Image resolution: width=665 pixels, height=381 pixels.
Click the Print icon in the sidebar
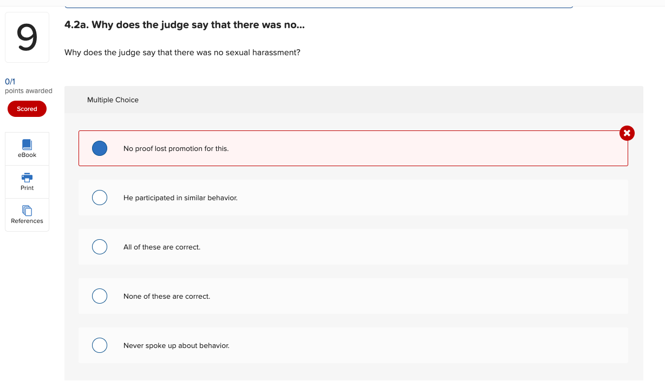pos(27,181)
